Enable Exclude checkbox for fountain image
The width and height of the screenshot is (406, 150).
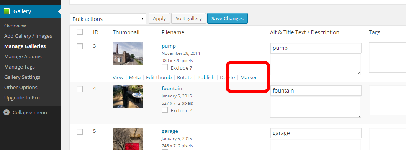[165, 110]
